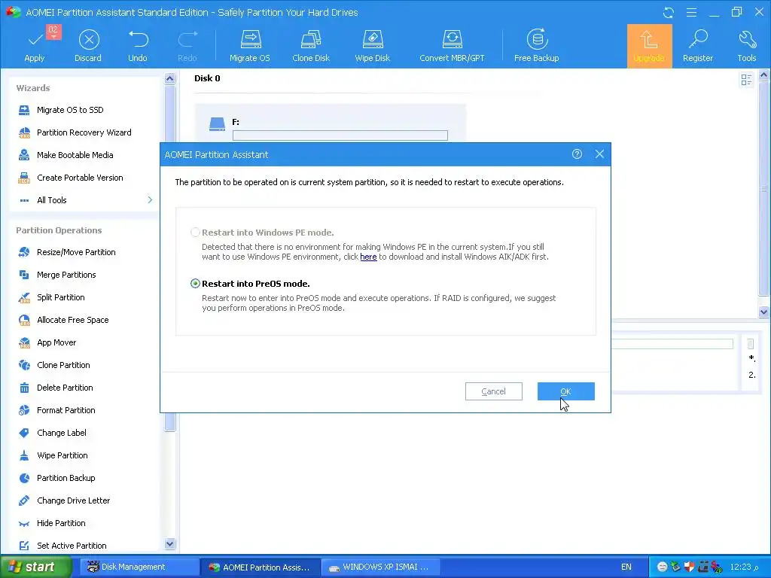Switch to AOMEI Partition Assistant taskbar item
The height and width of the screenshot is (578, 771).
point(260,567)
